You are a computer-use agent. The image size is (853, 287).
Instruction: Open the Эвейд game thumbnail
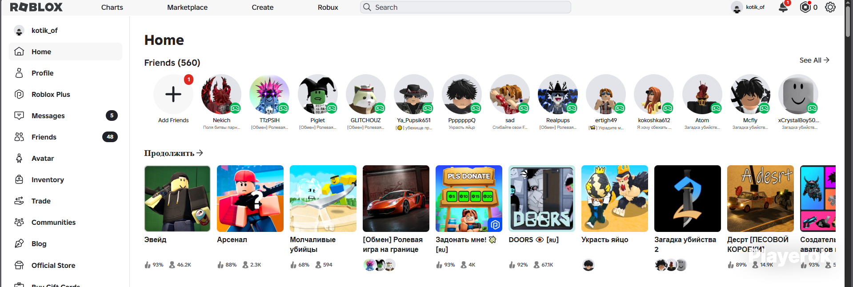[x=177, y=199]
